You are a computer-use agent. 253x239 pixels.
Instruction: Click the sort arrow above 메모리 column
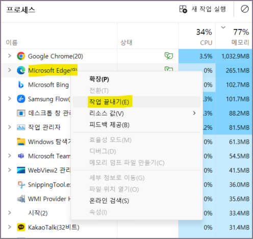coord(223,27)
